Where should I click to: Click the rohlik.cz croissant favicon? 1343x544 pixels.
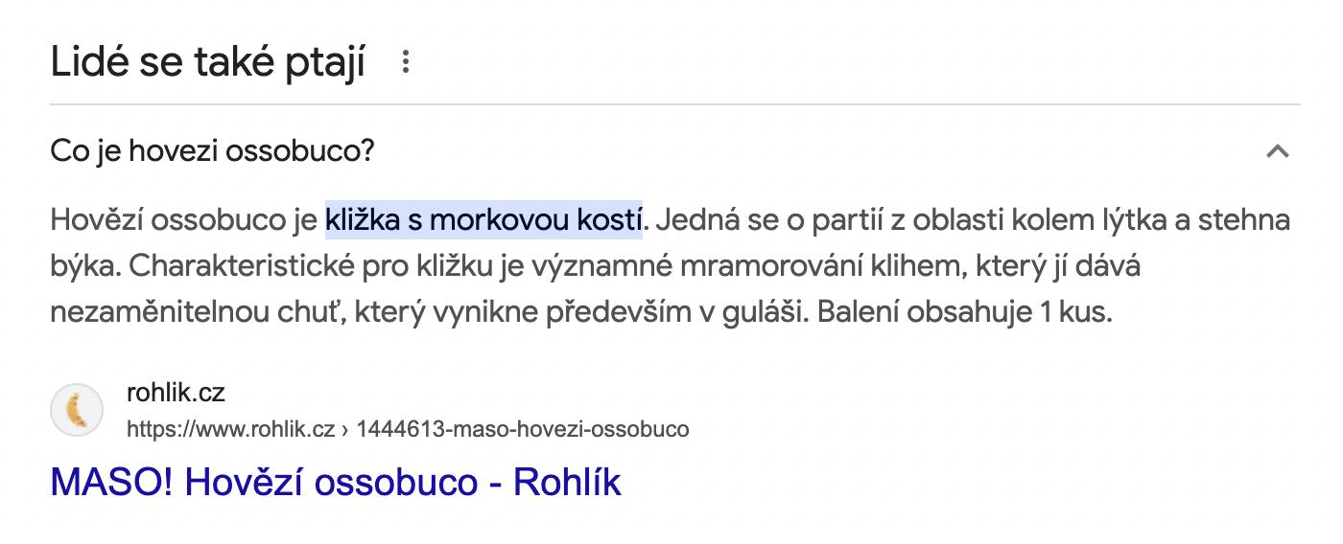[77, 410]
